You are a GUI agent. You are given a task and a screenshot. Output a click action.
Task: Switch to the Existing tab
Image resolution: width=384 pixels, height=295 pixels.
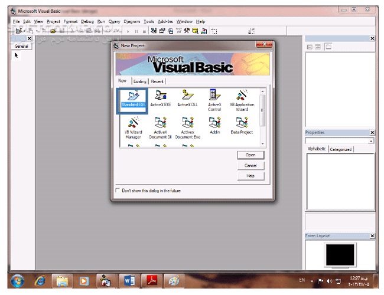pos(139,81)
